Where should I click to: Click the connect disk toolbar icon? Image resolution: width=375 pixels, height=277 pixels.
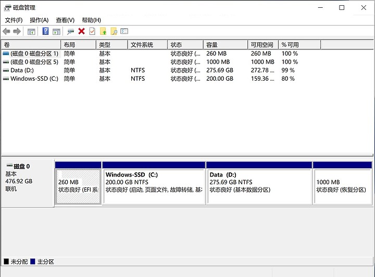click(x=70, y=31)
